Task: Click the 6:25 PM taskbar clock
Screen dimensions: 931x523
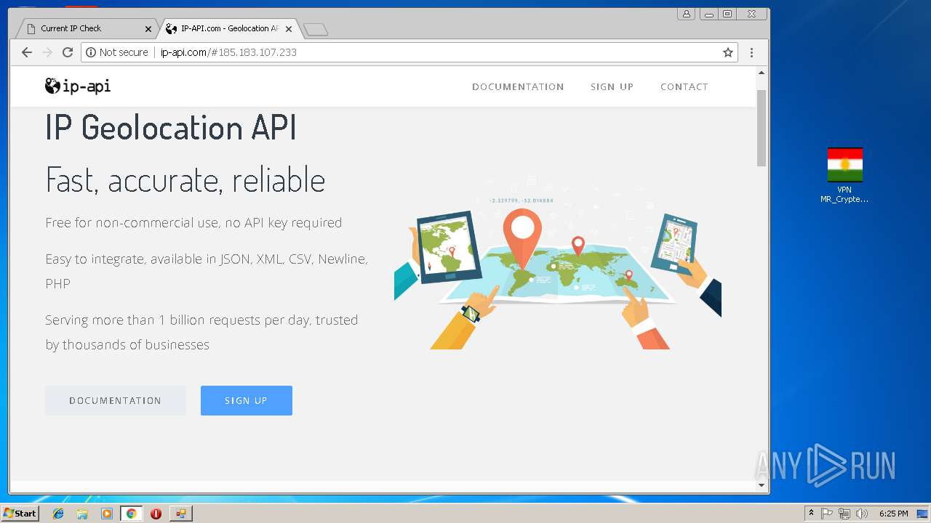Action: pos(893,514)
